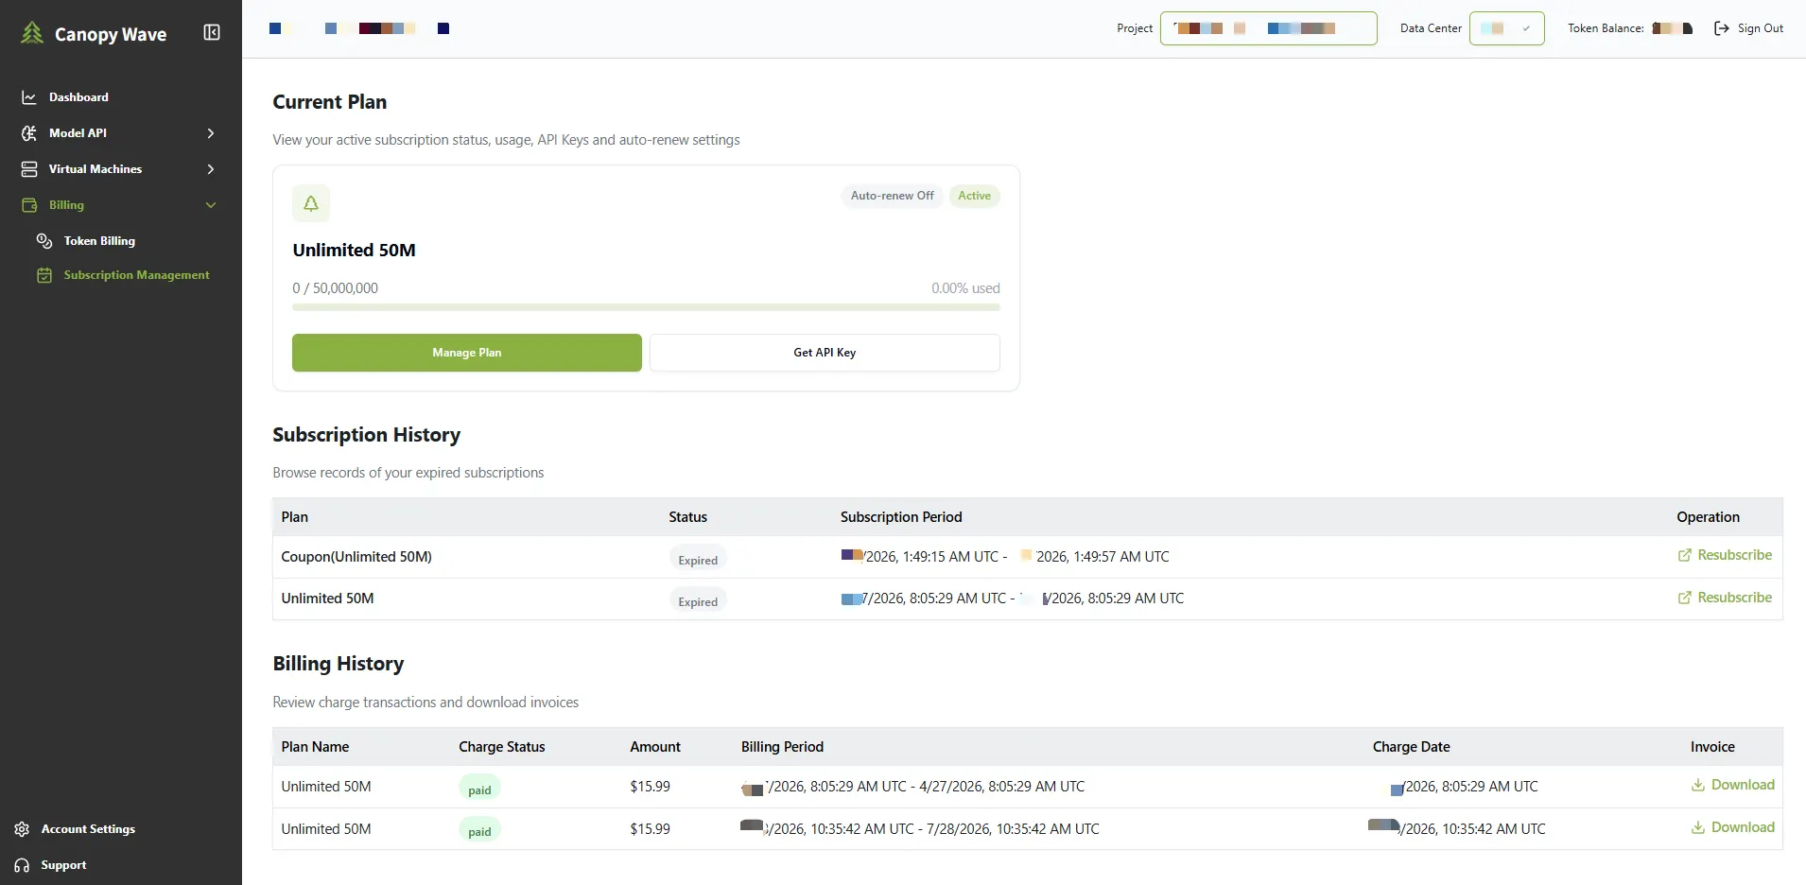Image resolution: width=1806 pixels, height=885 pixels.
Task: Click the Sign Out arrow icon
Action: tap(1722, 28)
